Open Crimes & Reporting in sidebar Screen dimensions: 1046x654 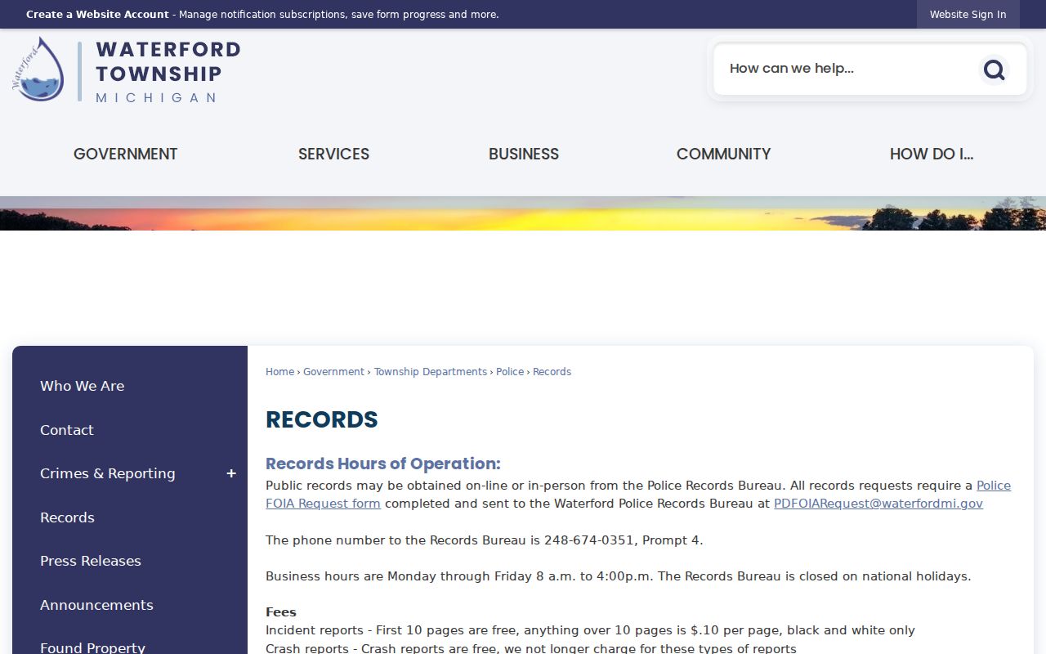pos(108,473)
